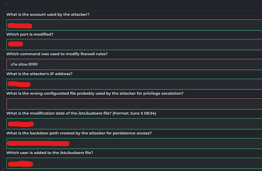Click the backdoor path persistence question text
This screenshot has width=262, height=171.
[79, 133]
